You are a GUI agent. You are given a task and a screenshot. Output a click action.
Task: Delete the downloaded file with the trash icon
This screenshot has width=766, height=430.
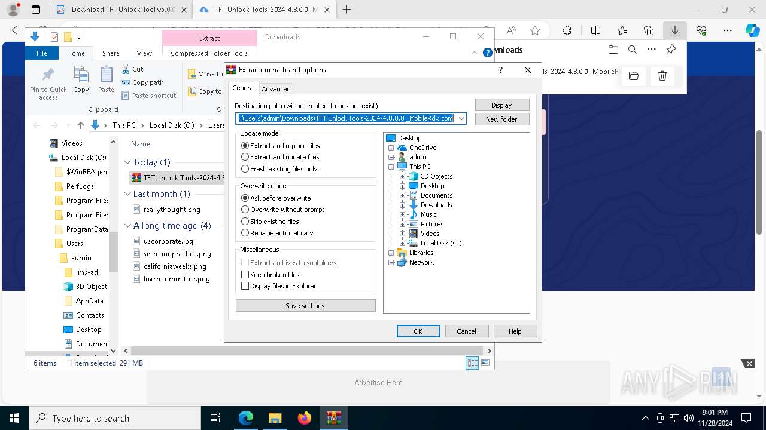[x=662, y=76]
